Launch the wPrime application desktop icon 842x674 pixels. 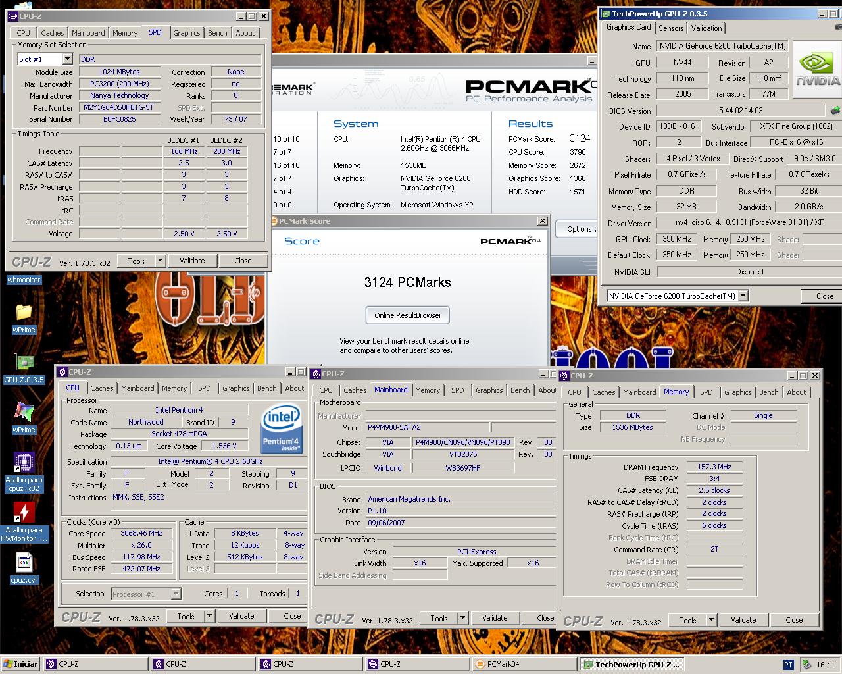24,412
